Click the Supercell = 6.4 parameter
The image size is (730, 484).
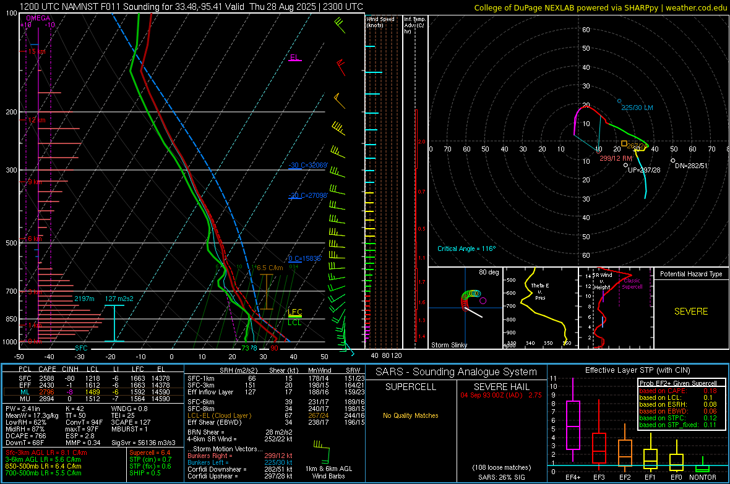[150, 452]
